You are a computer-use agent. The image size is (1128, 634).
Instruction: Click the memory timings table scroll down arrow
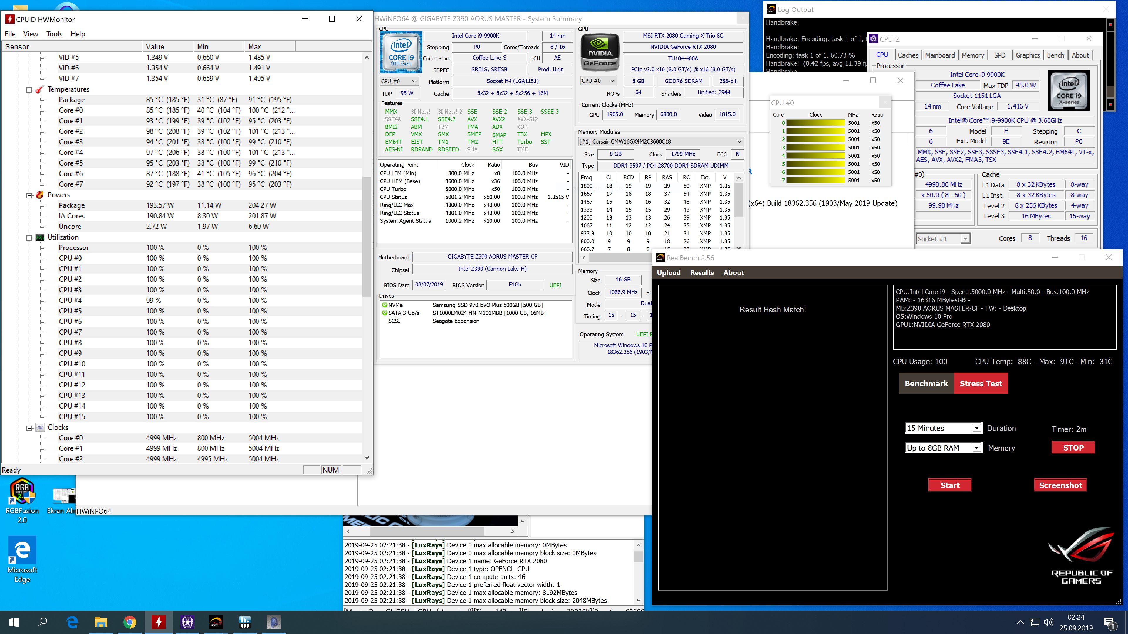click(x=739, y=248)
